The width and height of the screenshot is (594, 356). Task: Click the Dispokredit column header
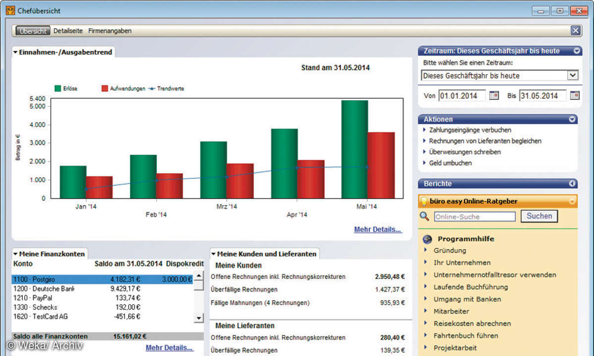click(185, 264)
